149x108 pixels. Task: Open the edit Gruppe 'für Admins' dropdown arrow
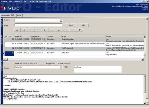61,67
